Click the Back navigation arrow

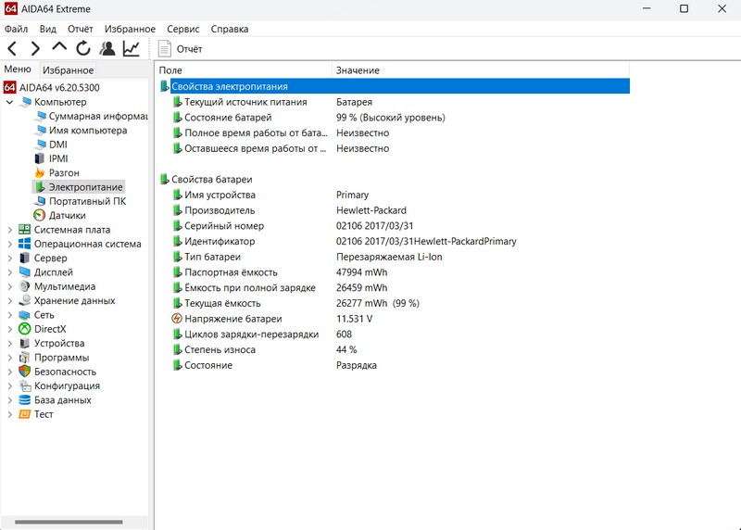click(12, 48)
